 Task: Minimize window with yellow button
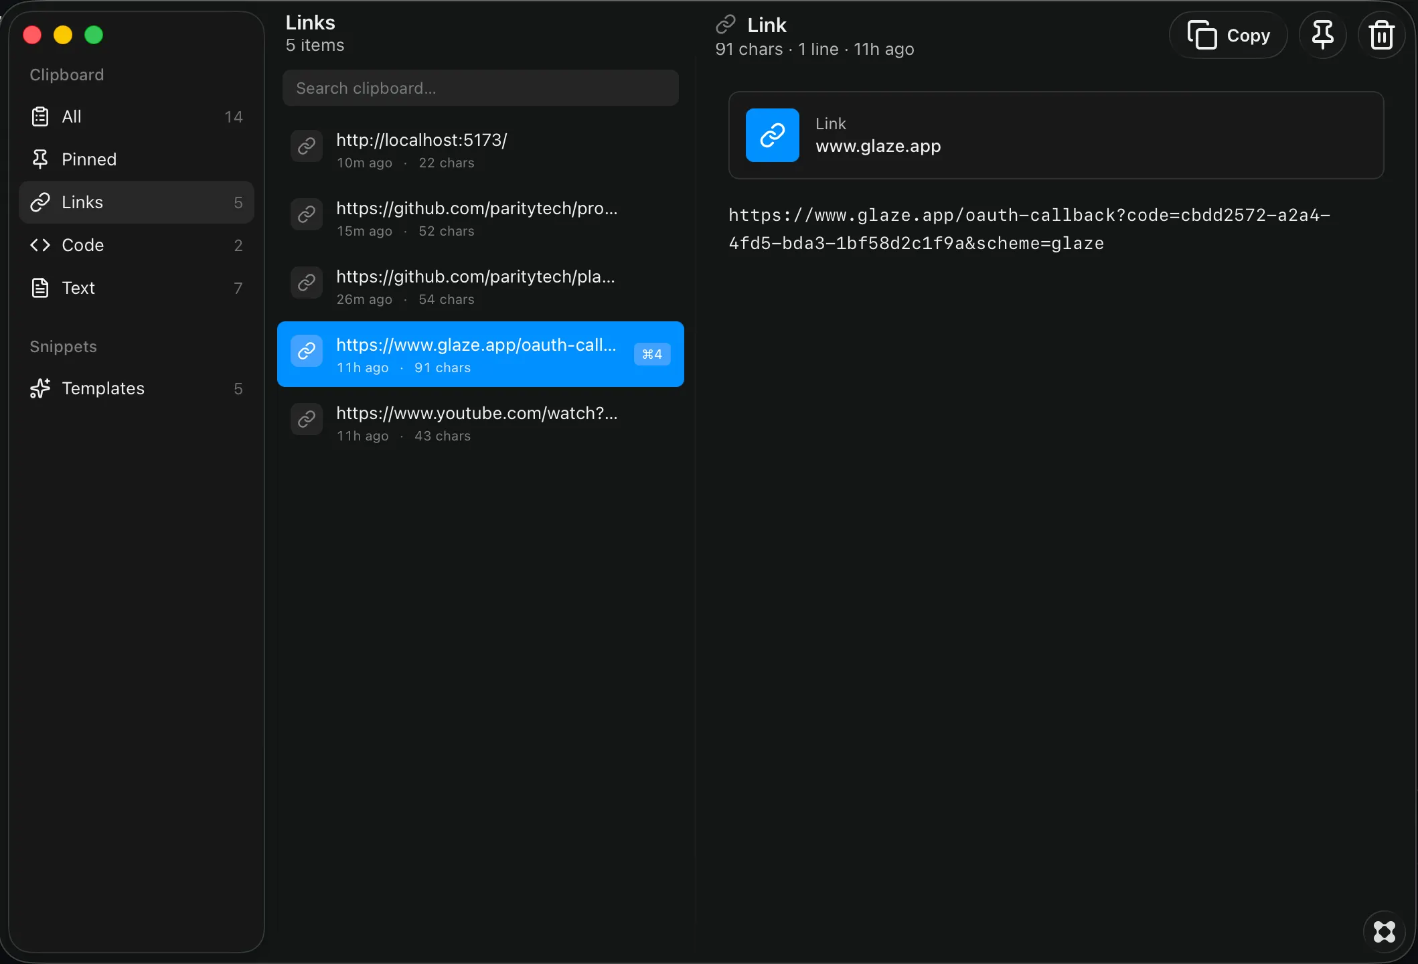click(63, 35)
